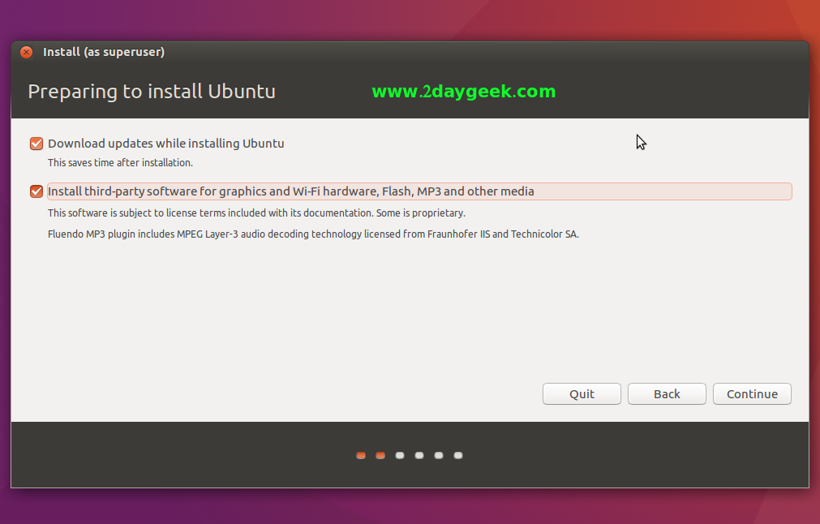
Task: Click the first orange progress dot
Action: coord(361,455)
